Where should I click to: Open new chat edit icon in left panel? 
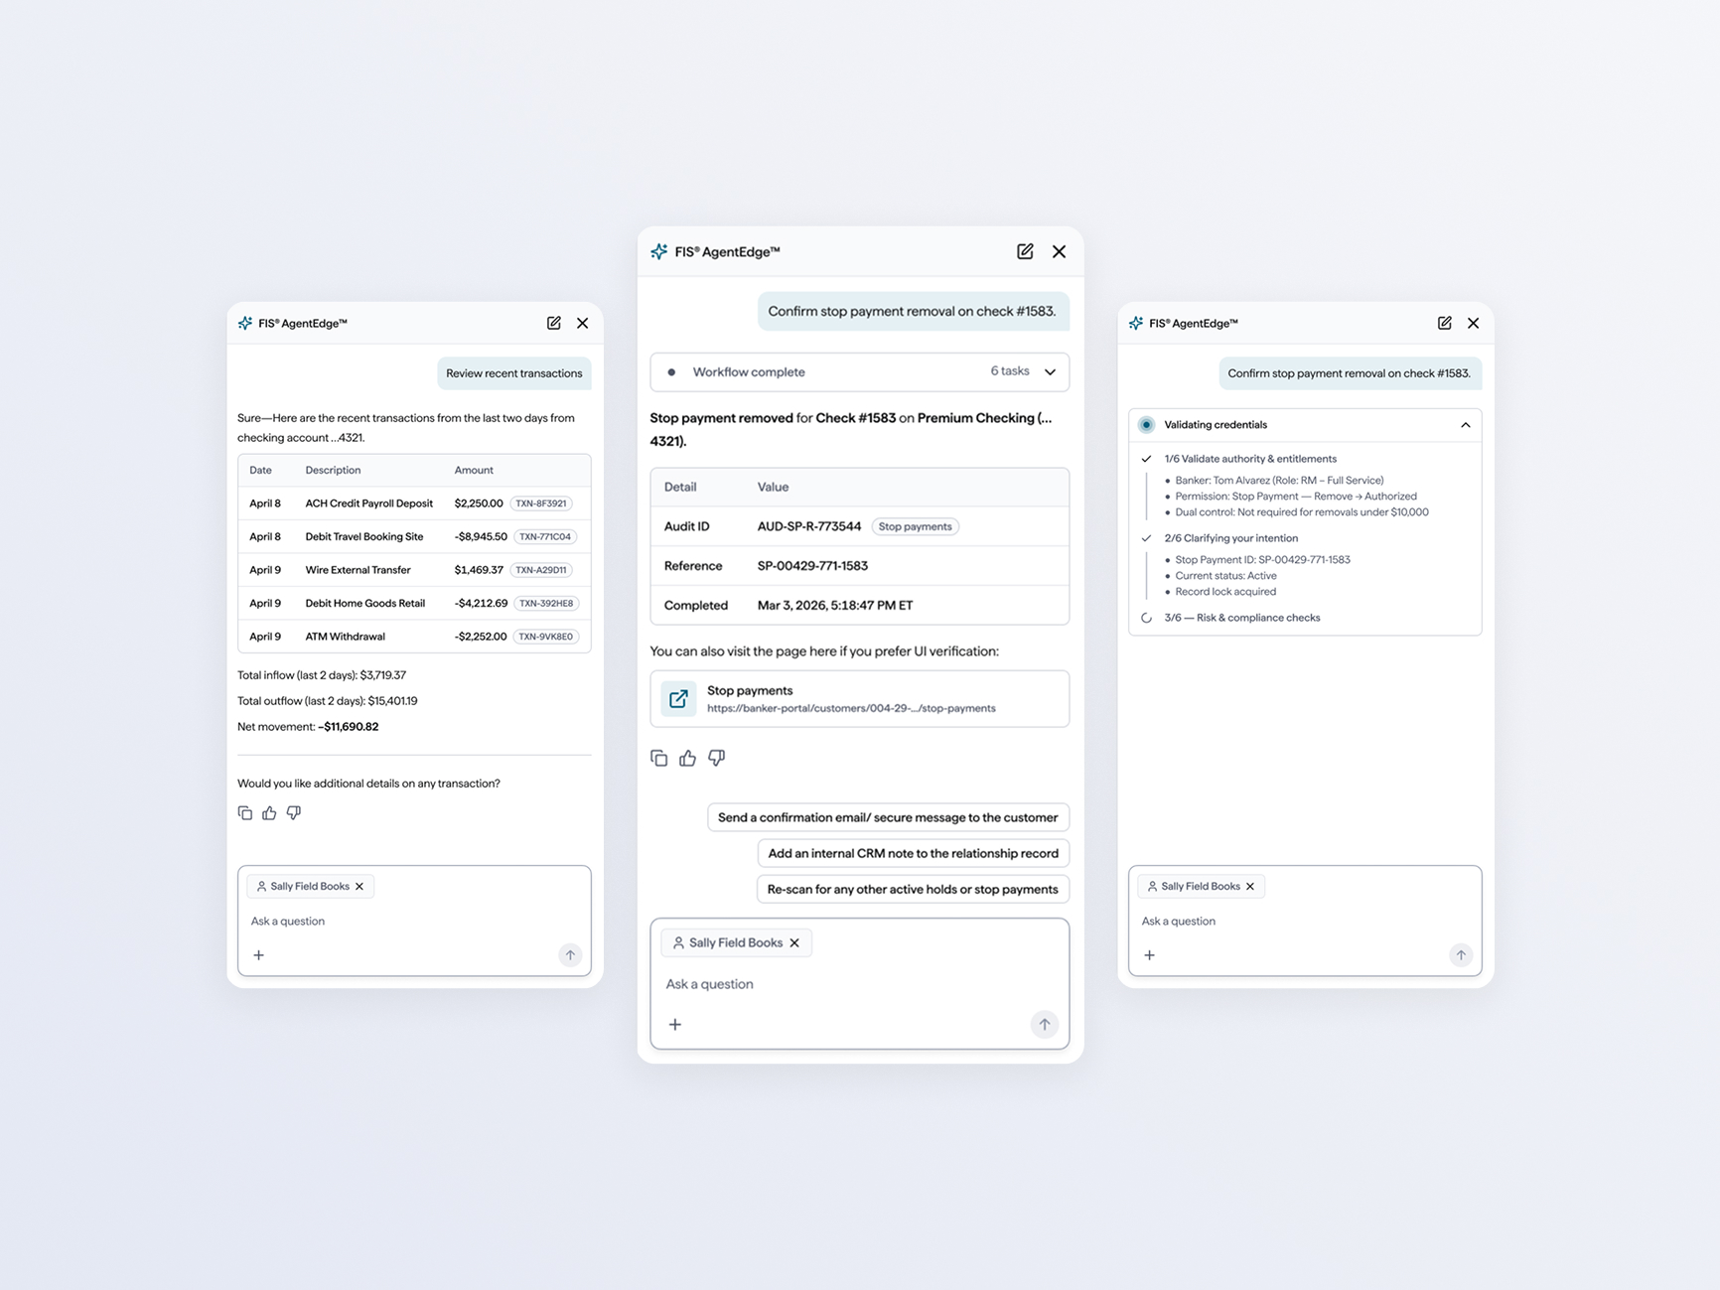coord(554,323)
